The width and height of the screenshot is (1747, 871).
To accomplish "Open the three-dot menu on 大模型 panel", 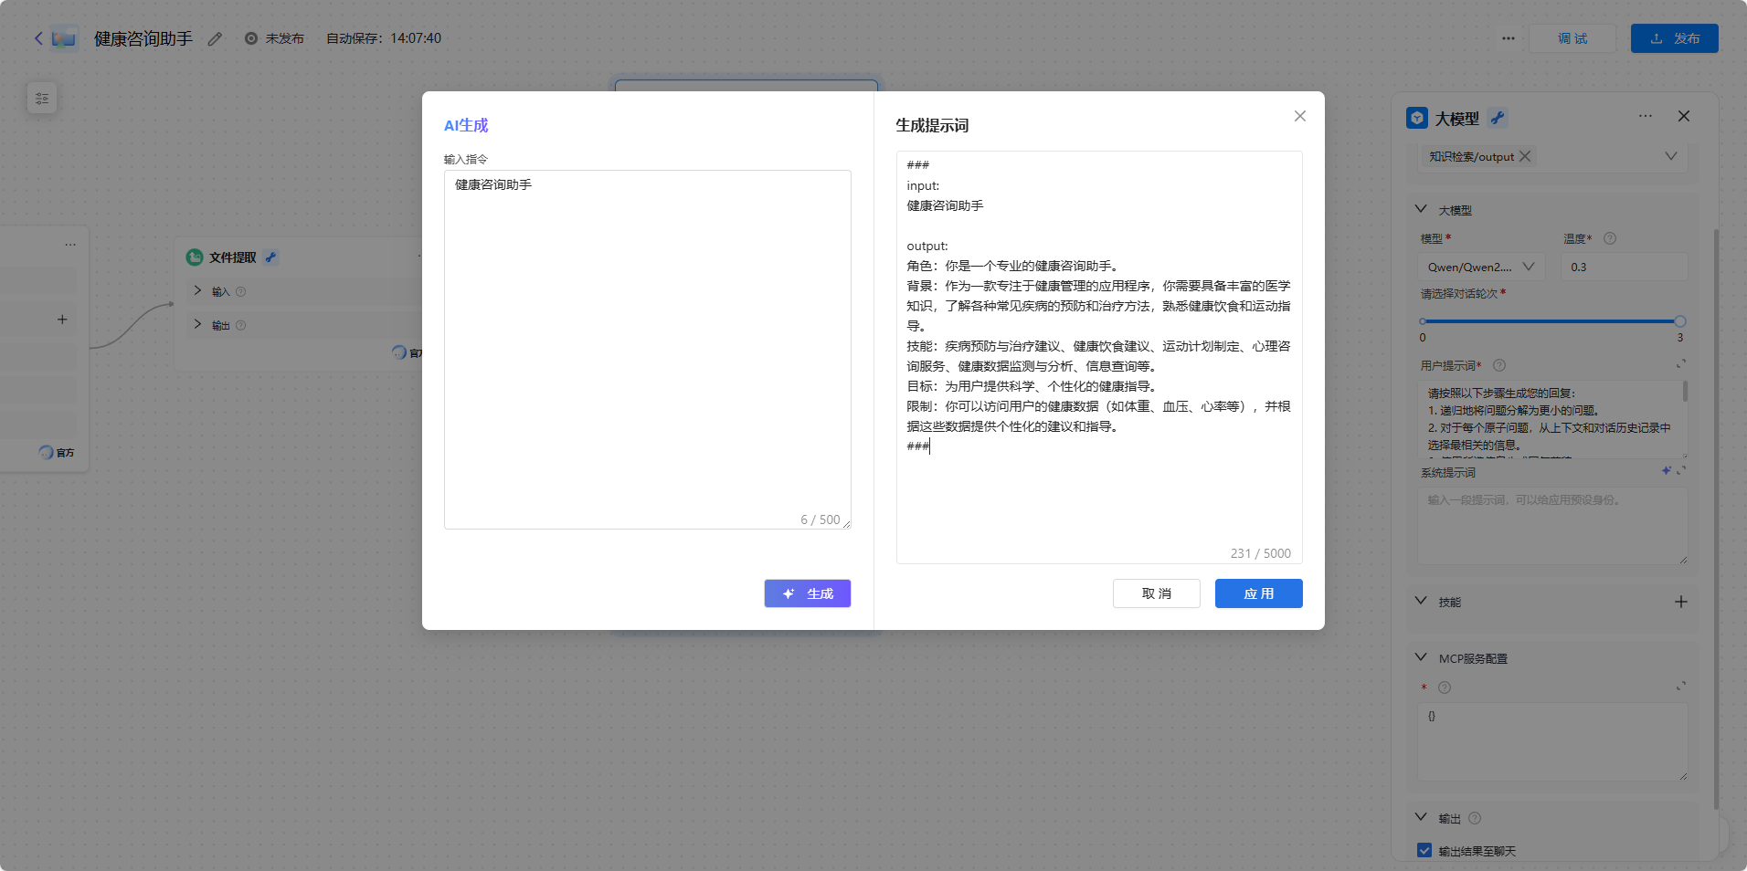I will [1645, 116].
